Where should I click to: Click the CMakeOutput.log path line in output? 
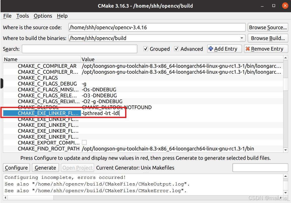97,184
